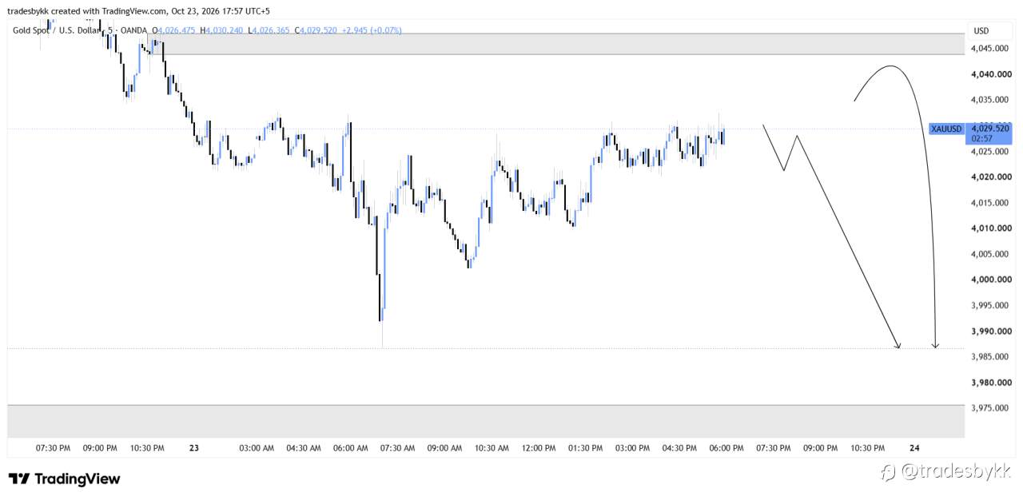Click the 4,040.000 price axis label

click(990, 74)
